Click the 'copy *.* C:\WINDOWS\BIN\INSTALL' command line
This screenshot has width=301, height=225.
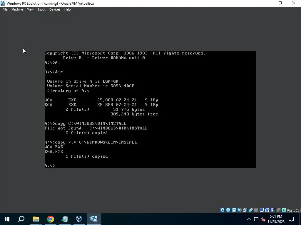pyautogui.click(x=91, y=142)
